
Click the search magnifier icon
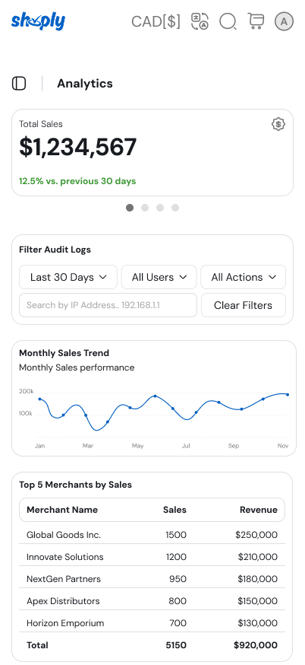click(228, 21)
